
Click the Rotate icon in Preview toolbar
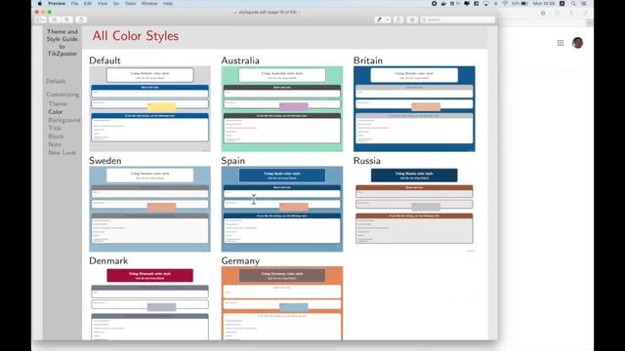(398, 19)
